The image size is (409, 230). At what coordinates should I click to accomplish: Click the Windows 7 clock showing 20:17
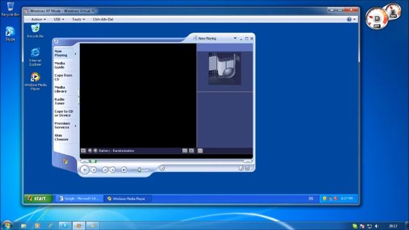393,226
